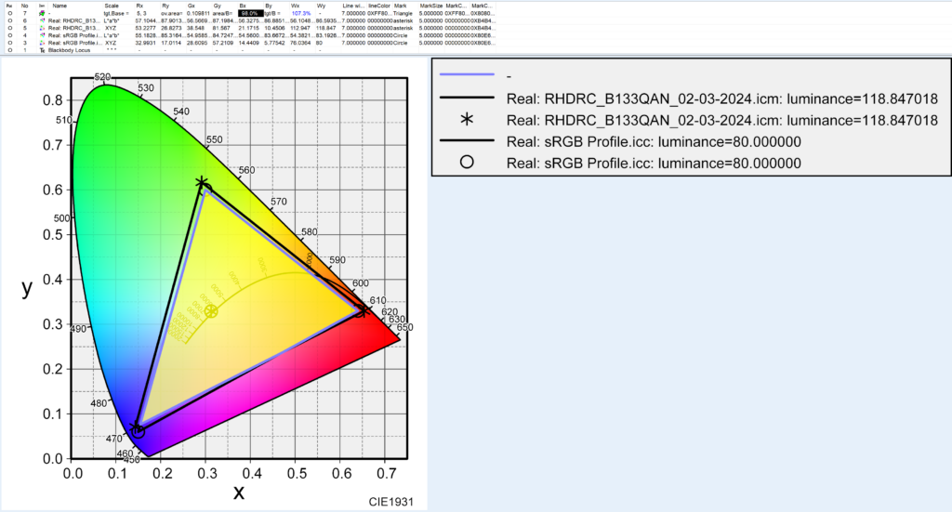Click the Blackbody Locus text icon in row 1
The image size is (952, 512).
coord(41,50)
